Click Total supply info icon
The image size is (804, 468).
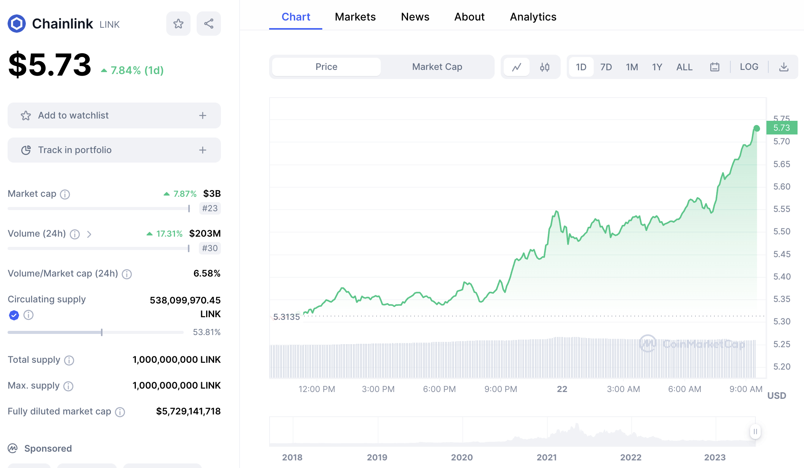pyautogui.click(x=69, y=360)
